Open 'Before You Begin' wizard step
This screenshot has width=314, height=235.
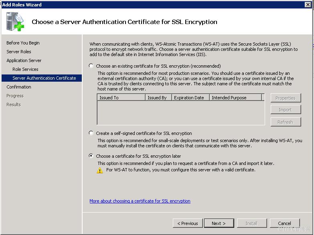[23, 43]
